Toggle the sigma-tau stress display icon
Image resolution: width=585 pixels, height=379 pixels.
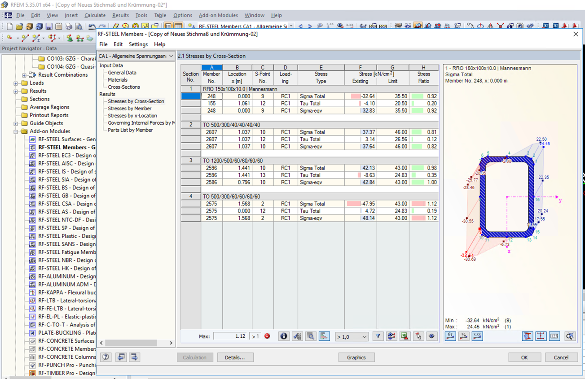pos(450,336)
